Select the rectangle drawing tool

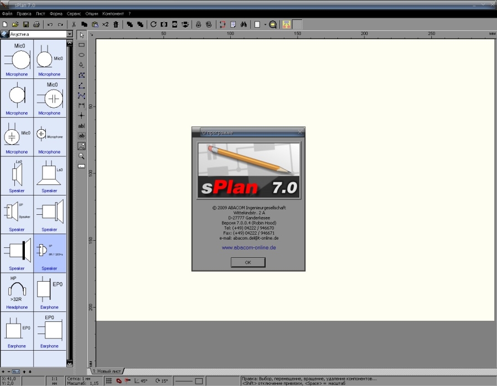tap(82, 45)
